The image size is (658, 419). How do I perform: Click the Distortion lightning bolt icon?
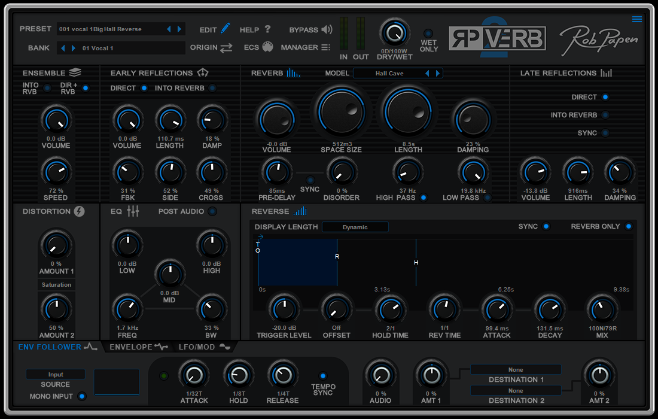point(80,211)
